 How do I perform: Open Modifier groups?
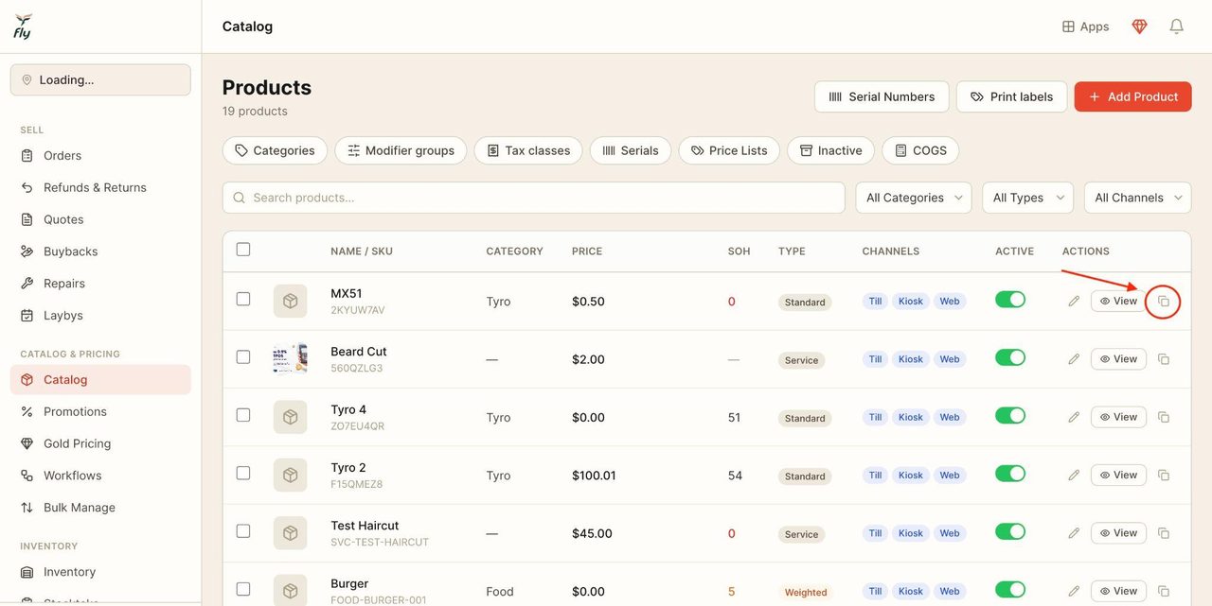point(401,150)
